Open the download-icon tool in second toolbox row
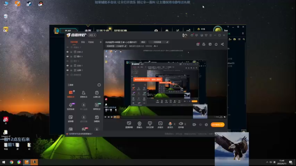Screen dimensions: 296x166 coord(84,106)
